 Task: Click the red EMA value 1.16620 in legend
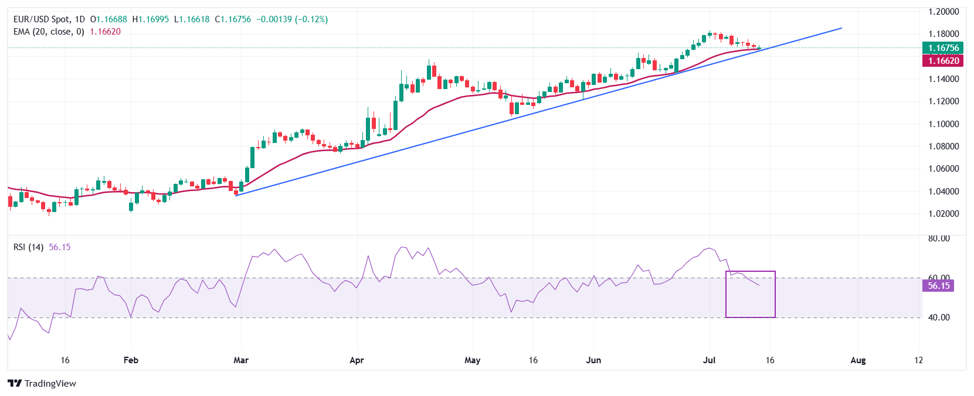tap(105, 32)
